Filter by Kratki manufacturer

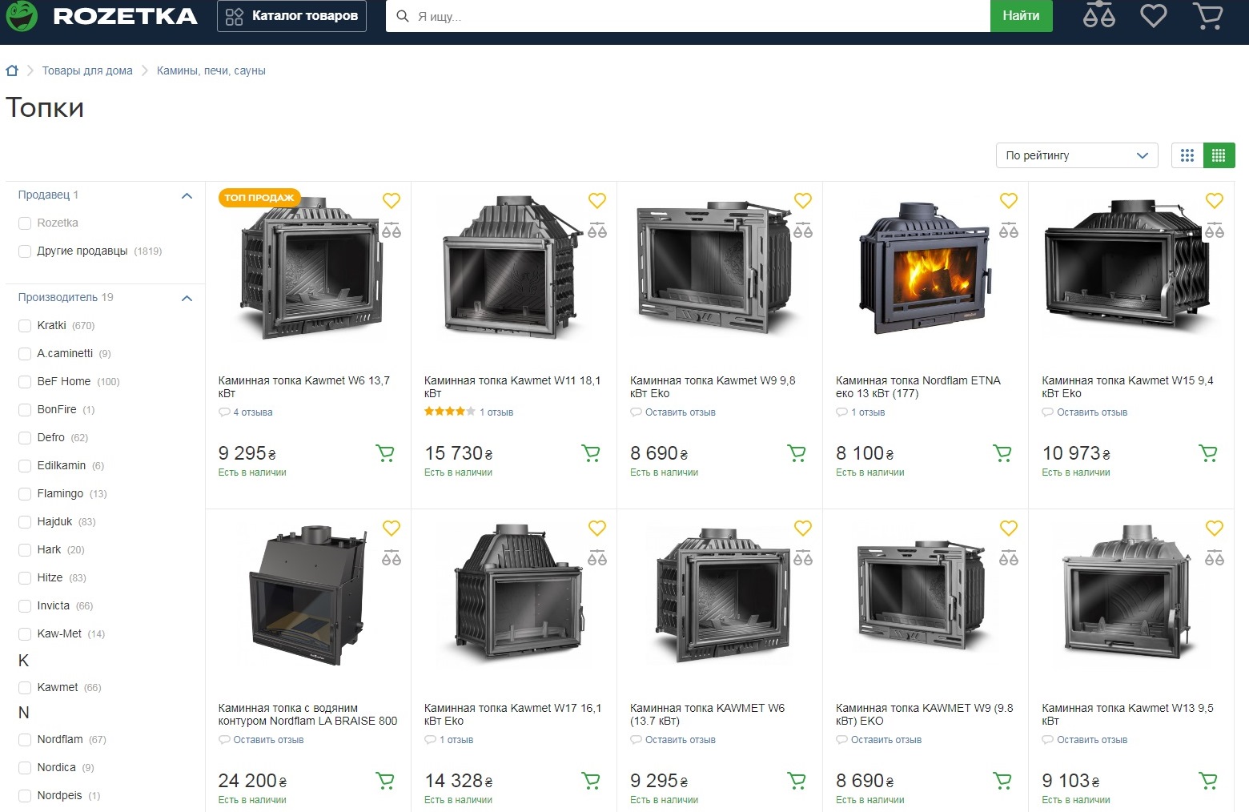pyautogui.click(x=25, y=326)
